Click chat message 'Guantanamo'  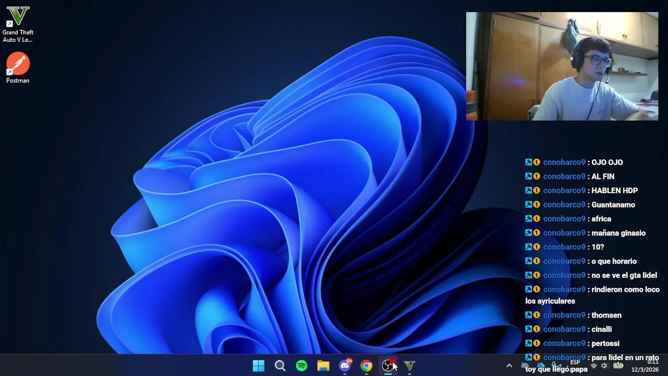click(x=613, y=205)
